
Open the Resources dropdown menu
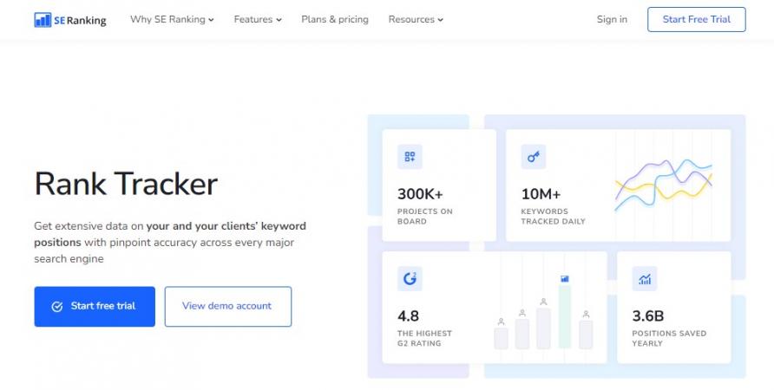point(416,19)
